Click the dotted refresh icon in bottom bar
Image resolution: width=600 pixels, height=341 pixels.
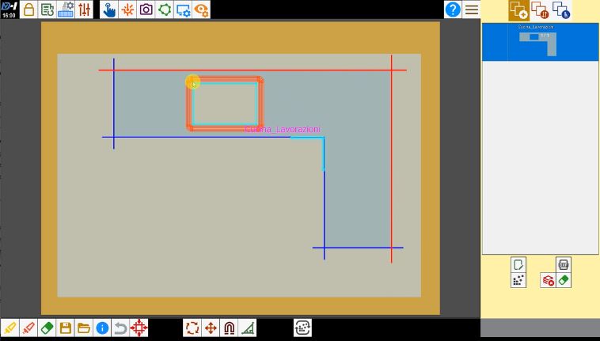(x=302, y=328)
